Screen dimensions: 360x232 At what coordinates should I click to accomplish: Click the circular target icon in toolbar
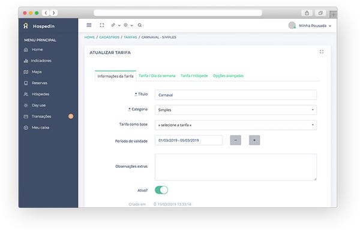tap(125, 25)
